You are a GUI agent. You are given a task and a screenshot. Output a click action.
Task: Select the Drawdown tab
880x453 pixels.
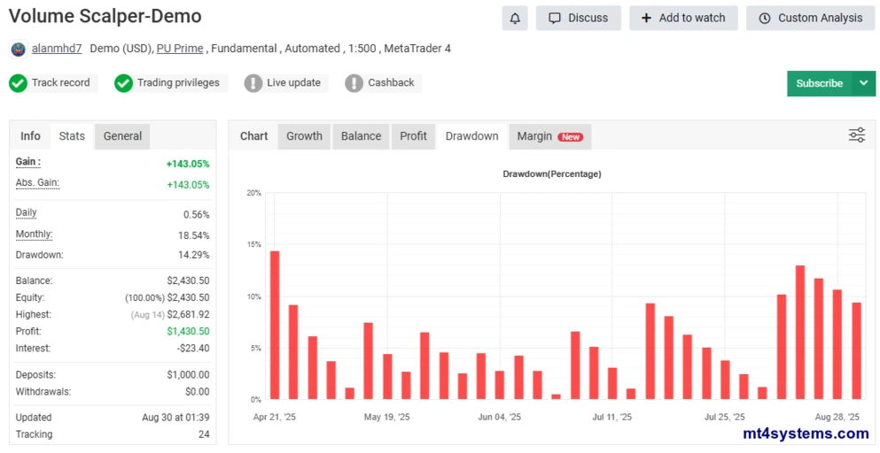point(472,136)
